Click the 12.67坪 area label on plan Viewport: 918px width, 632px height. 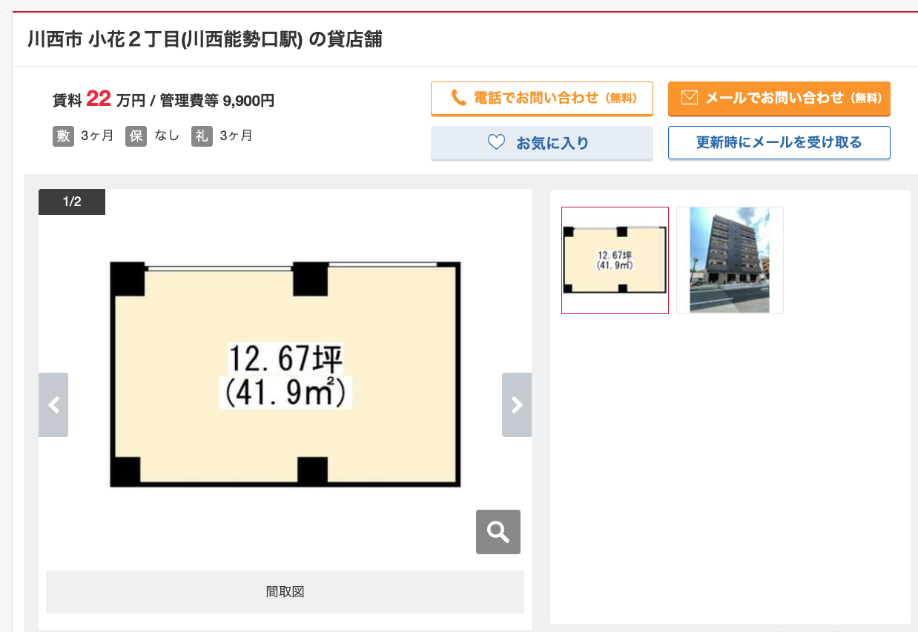[285, 359]
